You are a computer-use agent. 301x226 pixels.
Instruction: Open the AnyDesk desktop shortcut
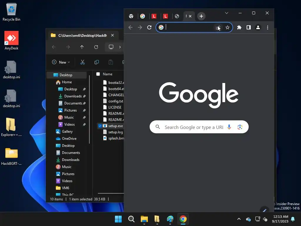click(x=11, y=40)
